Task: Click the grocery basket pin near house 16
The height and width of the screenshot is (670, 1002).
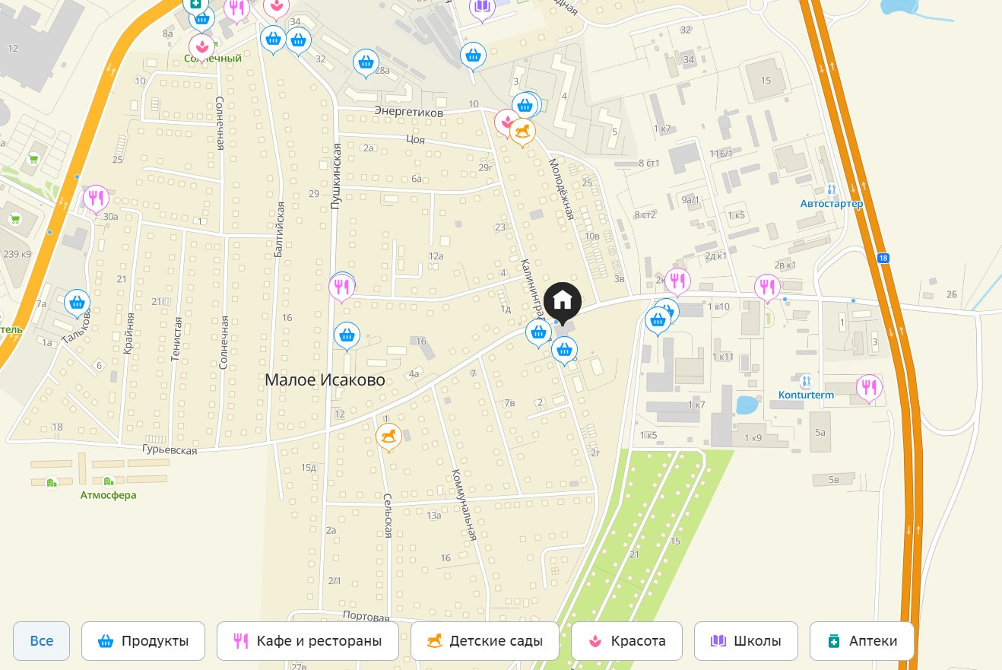Action: (347, 335)
